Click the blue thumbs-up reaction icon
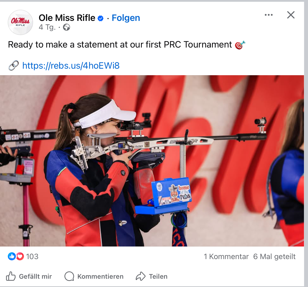The height and width of the screenshot is (287, 308). (12, 256)
